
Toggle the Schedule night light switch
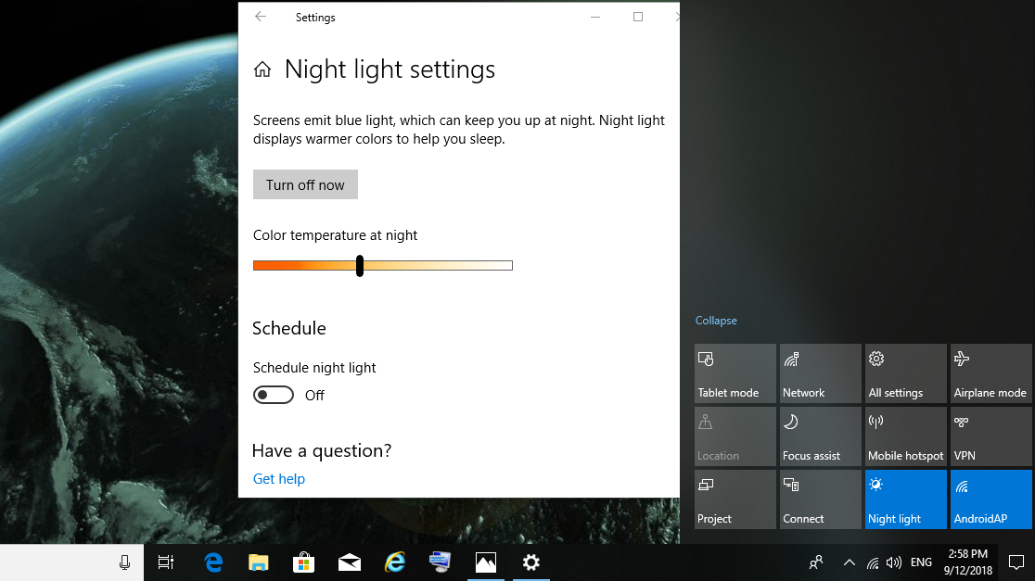pyautogui.click(x=273, y=394)
